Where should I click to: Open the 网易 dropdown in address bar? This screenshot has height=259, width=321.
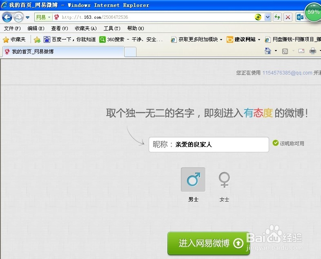tap(43, 18)
